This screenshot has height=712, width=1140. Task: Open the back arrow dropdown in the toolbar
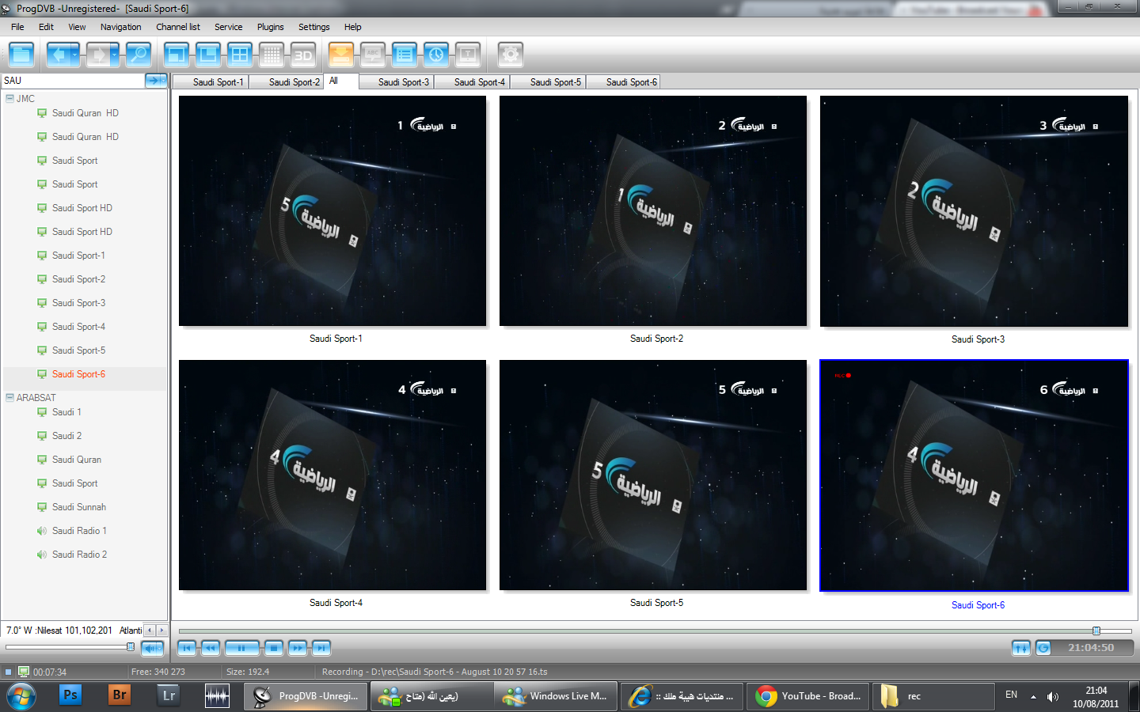[75, 55]
